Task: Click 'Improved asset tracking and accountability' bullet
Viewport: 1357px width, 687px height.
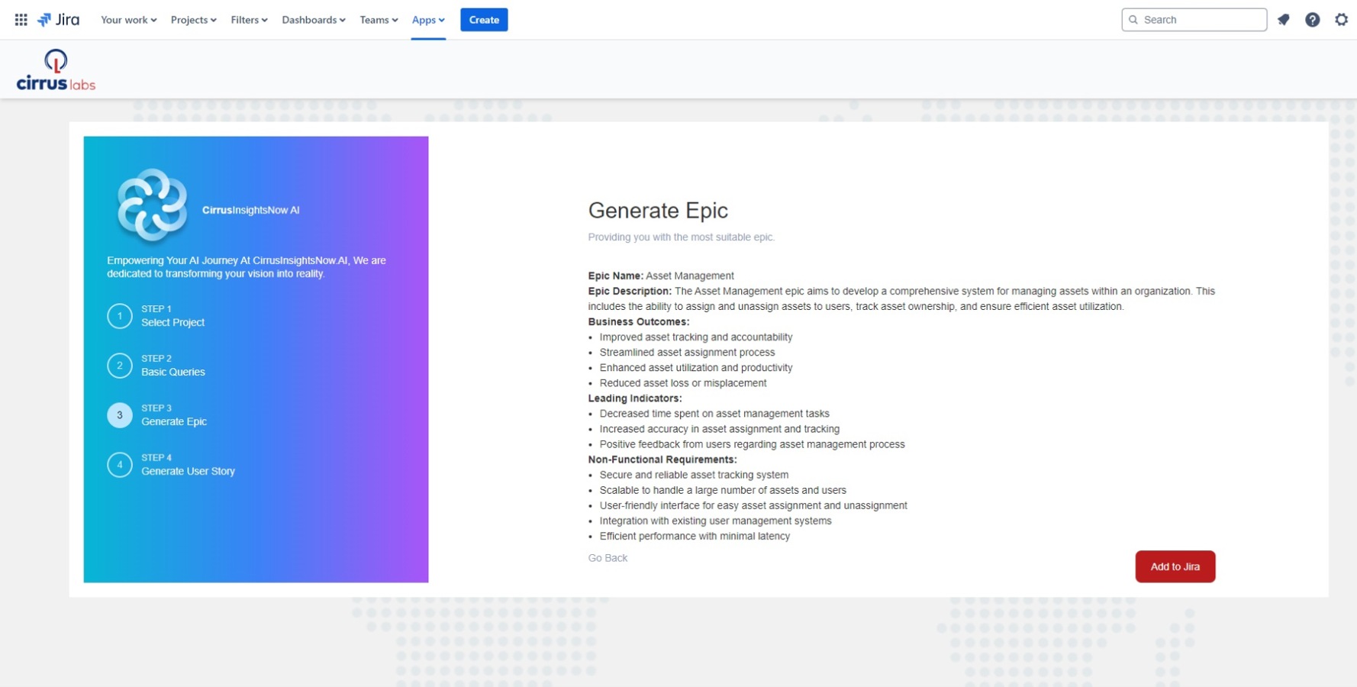Action: tap(696, 337)
